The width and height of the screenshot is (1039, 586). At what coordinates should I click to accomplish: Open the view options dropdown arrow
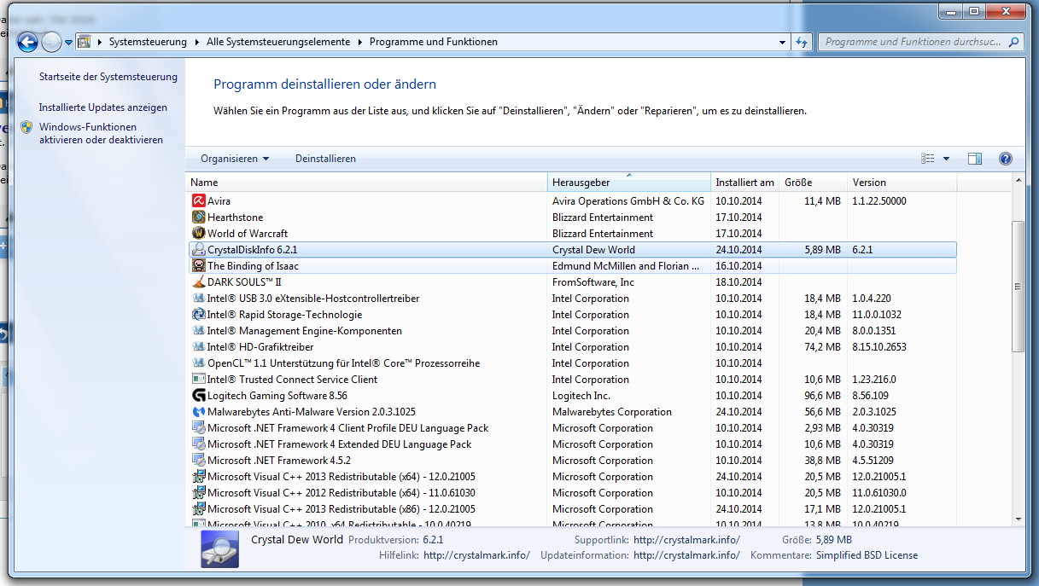[946, 159]
